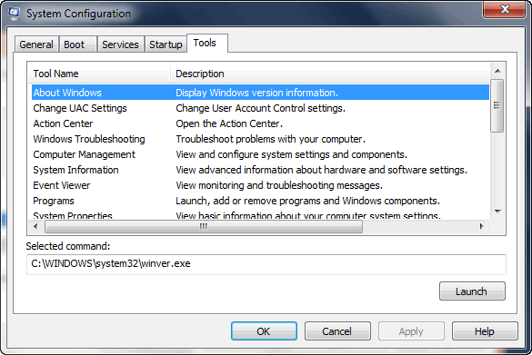
Task: Click the Cancel button
Action: [337, 331]
